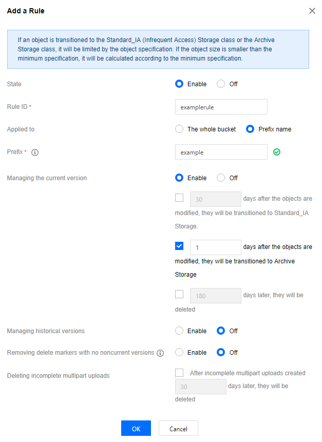Click the info icon beside the Prefix label

click(35, 152)
